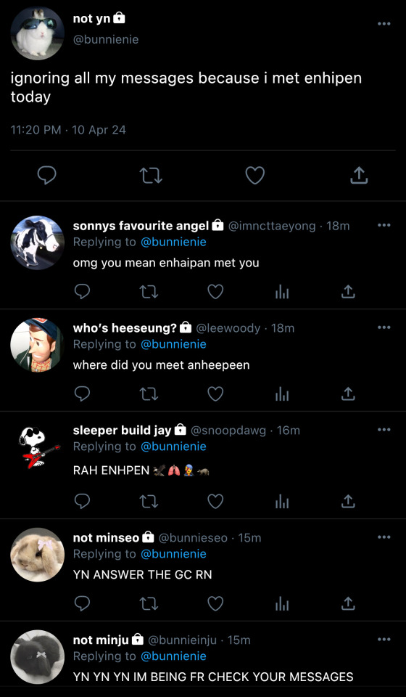Viewport: 406px width, 697px height.
Task: Like the reply from sonnys favourite angel
Action: click(215, 292)
